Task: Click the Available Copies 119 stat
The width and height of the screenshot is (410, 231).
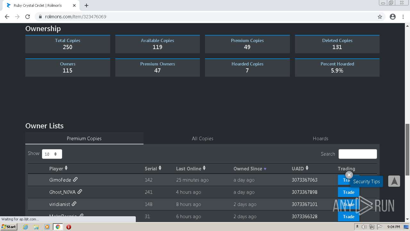Action: [x=158, y=44]
